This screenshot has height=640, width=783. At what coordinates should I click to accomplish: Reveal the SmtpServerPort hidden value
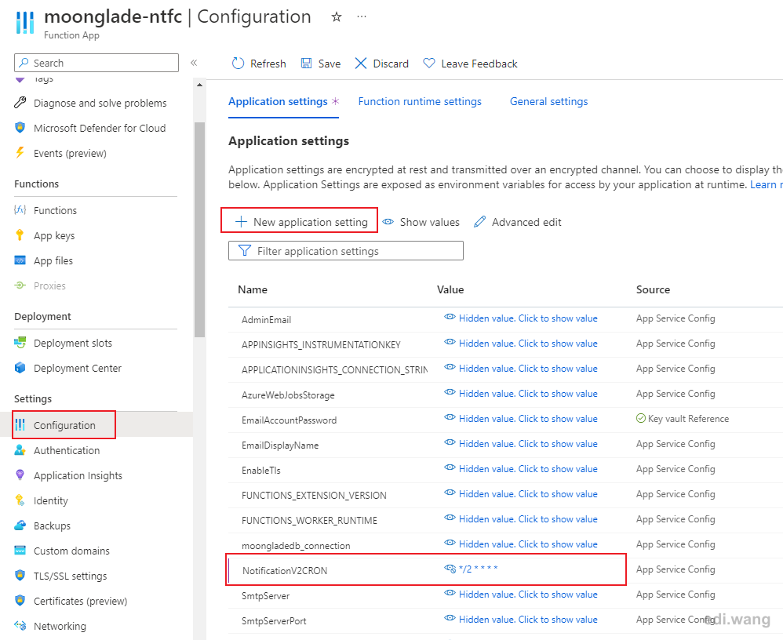tap(521, 619)
